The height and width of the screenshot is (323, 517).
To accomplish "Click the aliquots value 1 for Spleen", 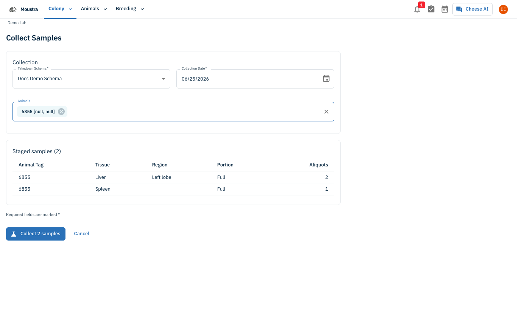I will click(327, 189).
